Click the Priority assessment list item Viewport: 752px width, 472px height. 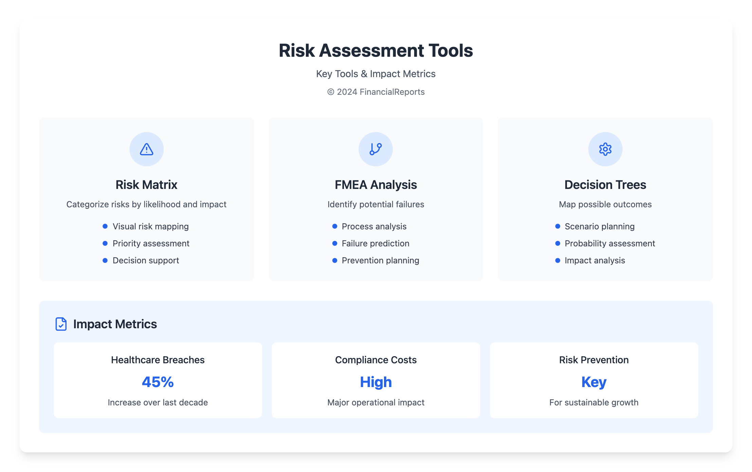pyautogui.click(x=151, y=243)
